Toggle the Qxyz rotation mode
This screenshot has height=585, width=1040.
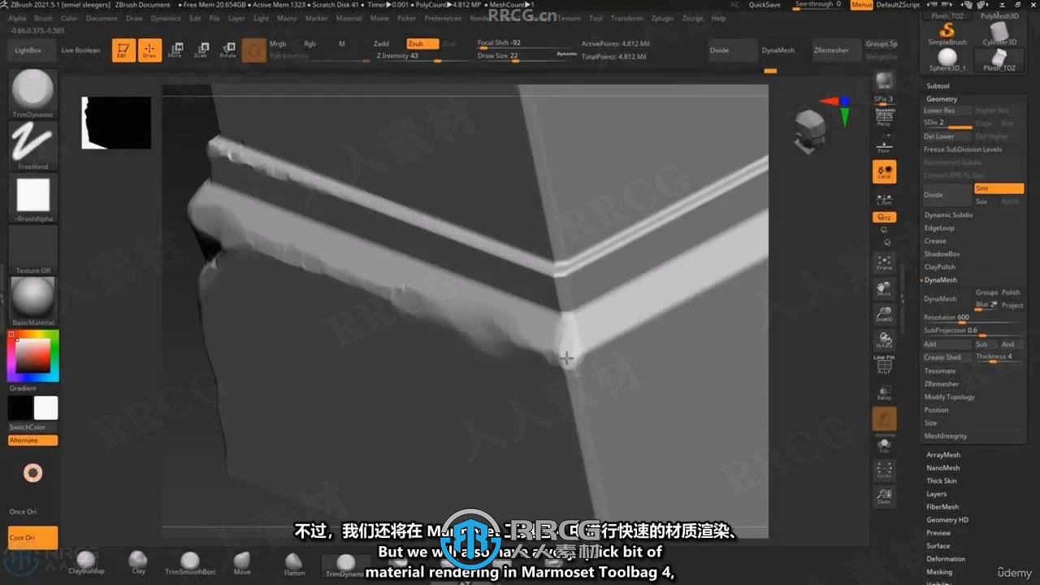[x=884, y=217]
